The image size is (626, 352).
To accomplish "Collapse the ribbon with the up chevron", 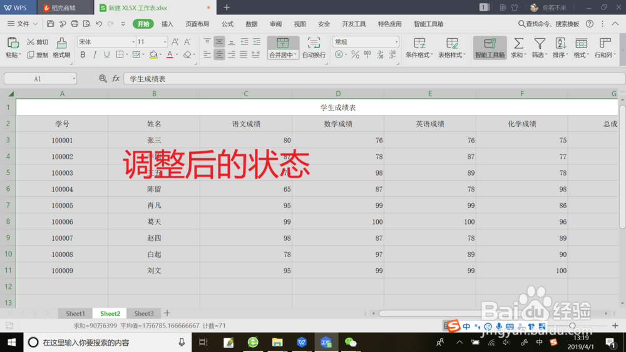I will coord(615,24).
